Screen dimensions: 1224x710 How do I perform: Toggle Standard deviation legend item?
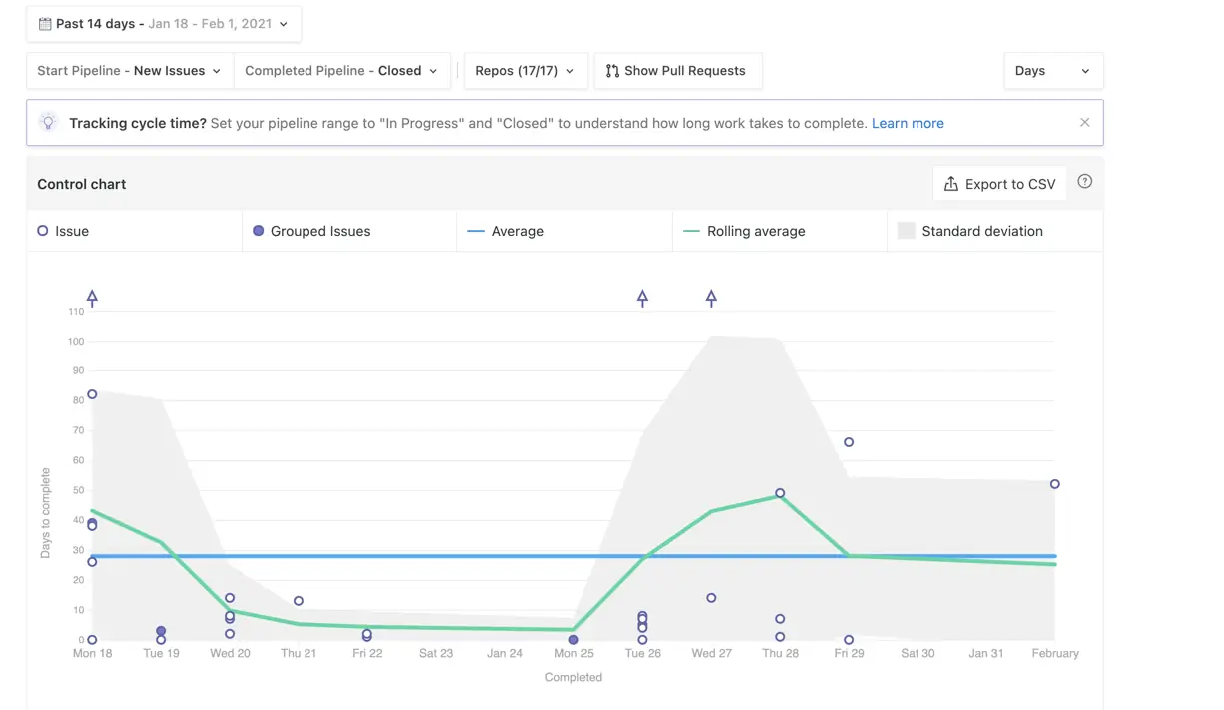click(994, 231)
